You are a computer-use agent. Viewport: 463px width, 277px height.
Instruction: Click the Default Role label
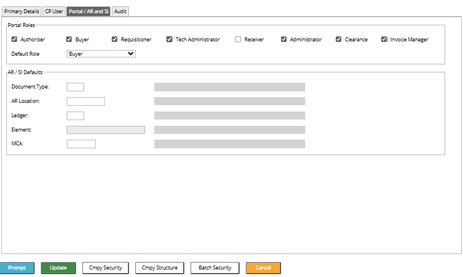coord(25,54)
